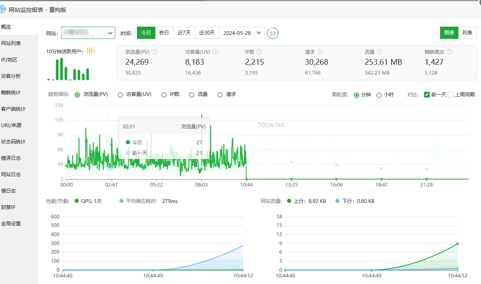Select the 访客量(UV) trend radio button

click(121, 95)
